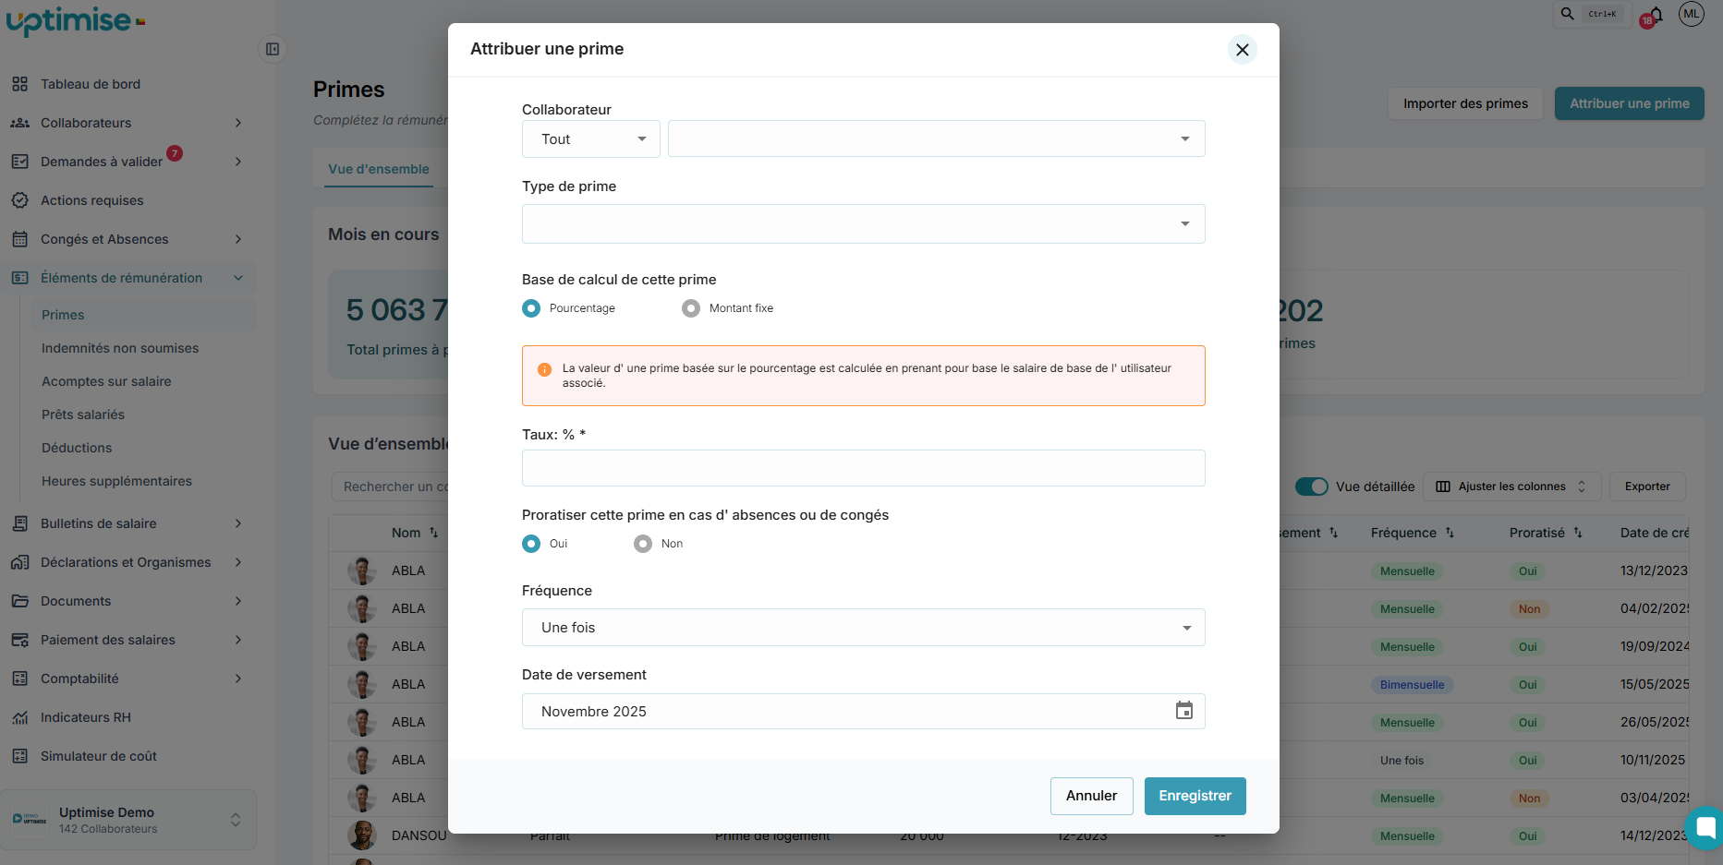Collapse the sidebar panel icon
The image size is (1723, 865).
tap(273, 49)
